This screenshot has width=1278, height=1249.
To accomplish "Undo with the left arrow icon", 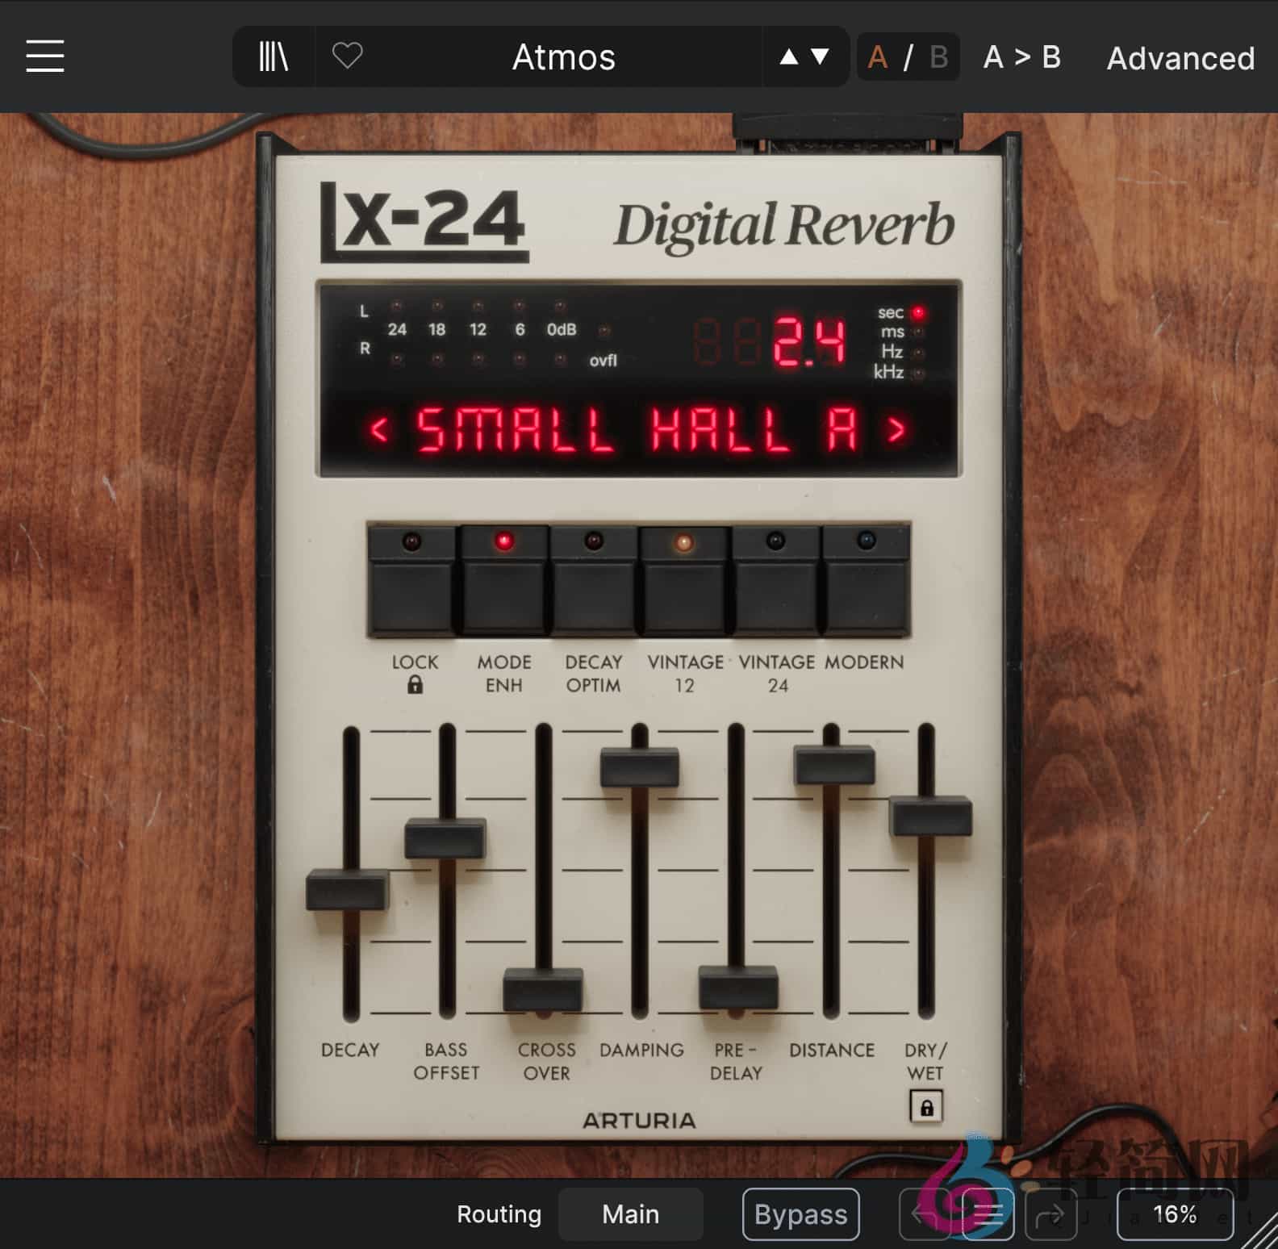I will click(x=925, y=1214).
